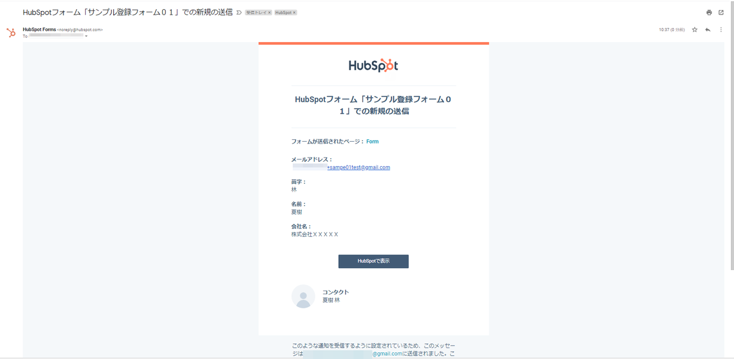Click the company name 株式会社ＸＸＸＸＸ
The height and width of the screenshot is (359, 734).
point(315,234)
